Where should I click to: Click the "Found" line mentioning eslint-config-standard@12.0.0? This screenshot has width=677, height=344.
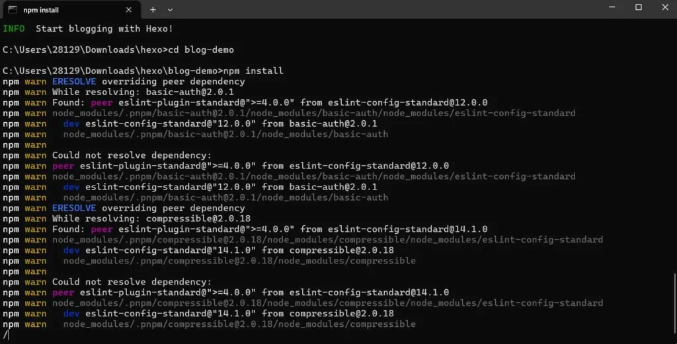click(x=270, y=102)
